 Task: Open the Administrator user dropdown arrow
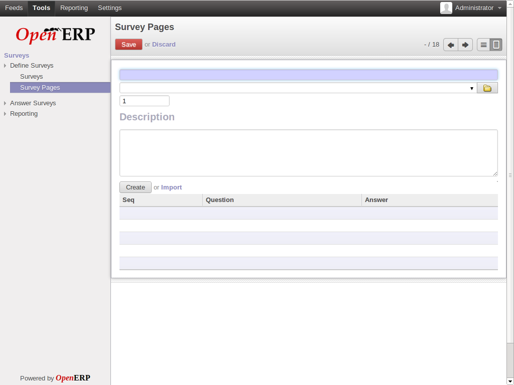[499, 9]
